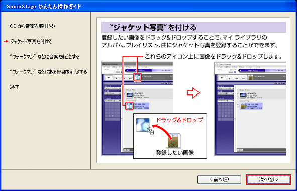297x191 pixels.
Task: Click the field photo thumbnail above '登録したい画像'
Action: point(173,141)
